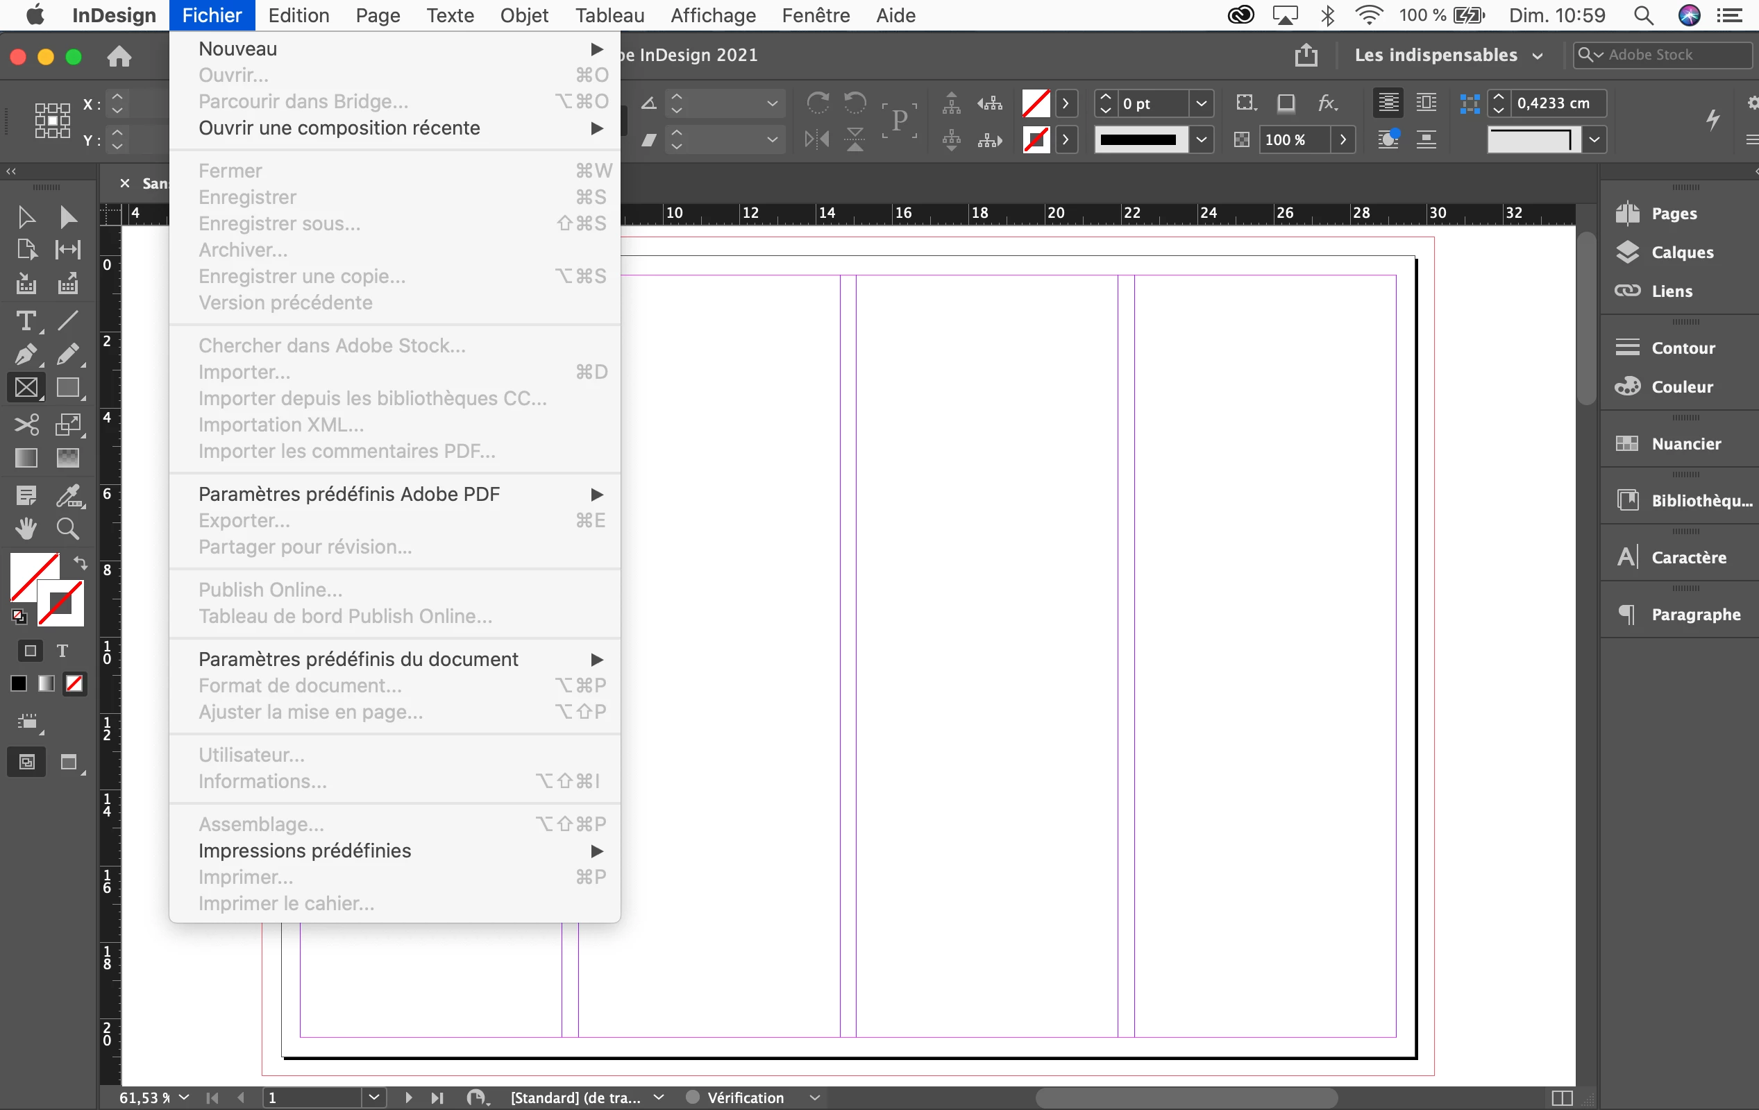Open the Pages panel
Image resolution: width=1759 pixels, height=1110 pixels.
pos(1673,213)
